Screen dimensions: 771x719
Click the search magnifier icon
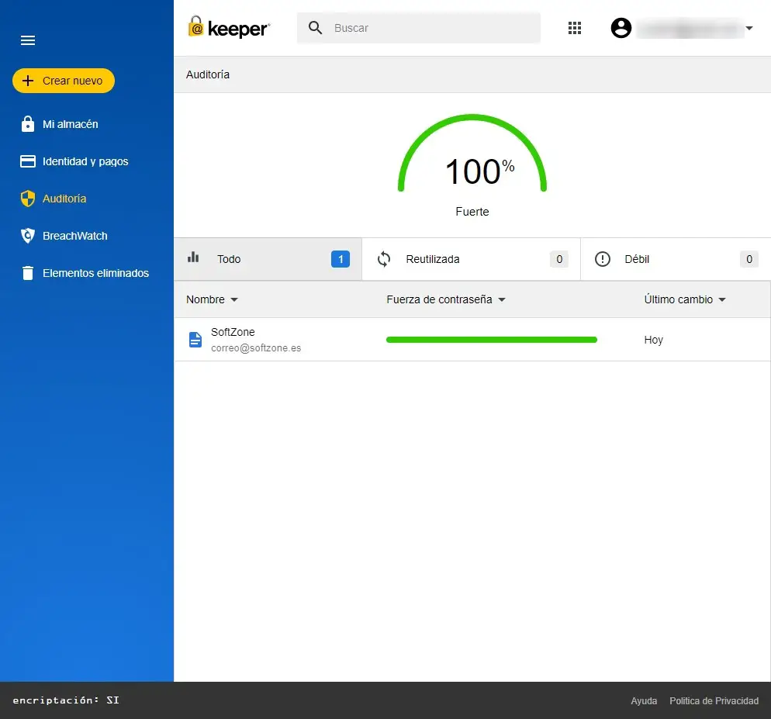point(315,28)
